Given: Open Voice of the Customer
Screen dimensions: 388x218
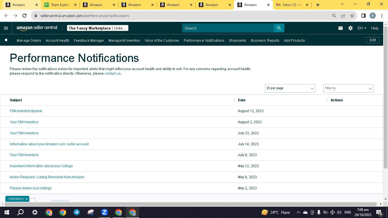Looking at the screenshot, I should point(162,41).
